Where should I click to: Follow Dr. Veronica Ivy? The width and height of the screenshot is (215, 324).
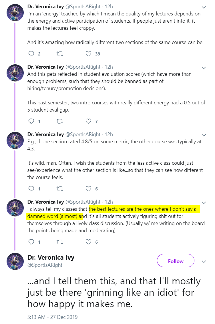pos(176,261)
